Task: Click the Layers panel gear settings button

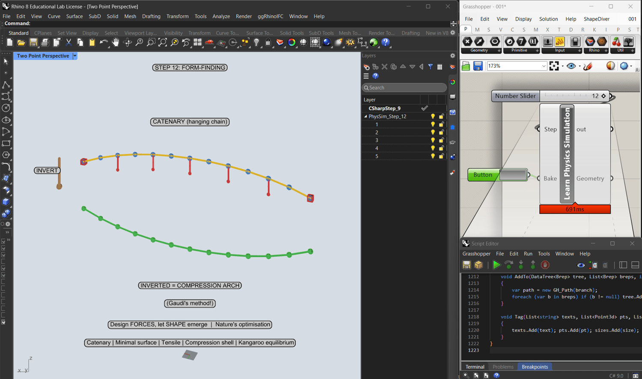Action: (452, 56)
